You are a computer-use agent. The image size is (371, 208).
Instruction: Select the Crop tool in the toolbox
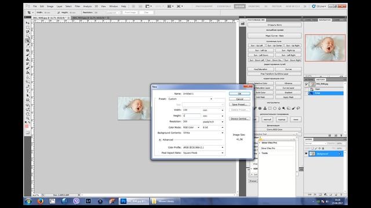(x=28, y=41)
